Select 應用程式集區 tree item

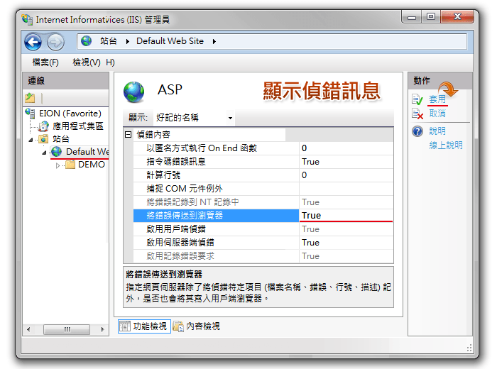click(x=78, y=126)
